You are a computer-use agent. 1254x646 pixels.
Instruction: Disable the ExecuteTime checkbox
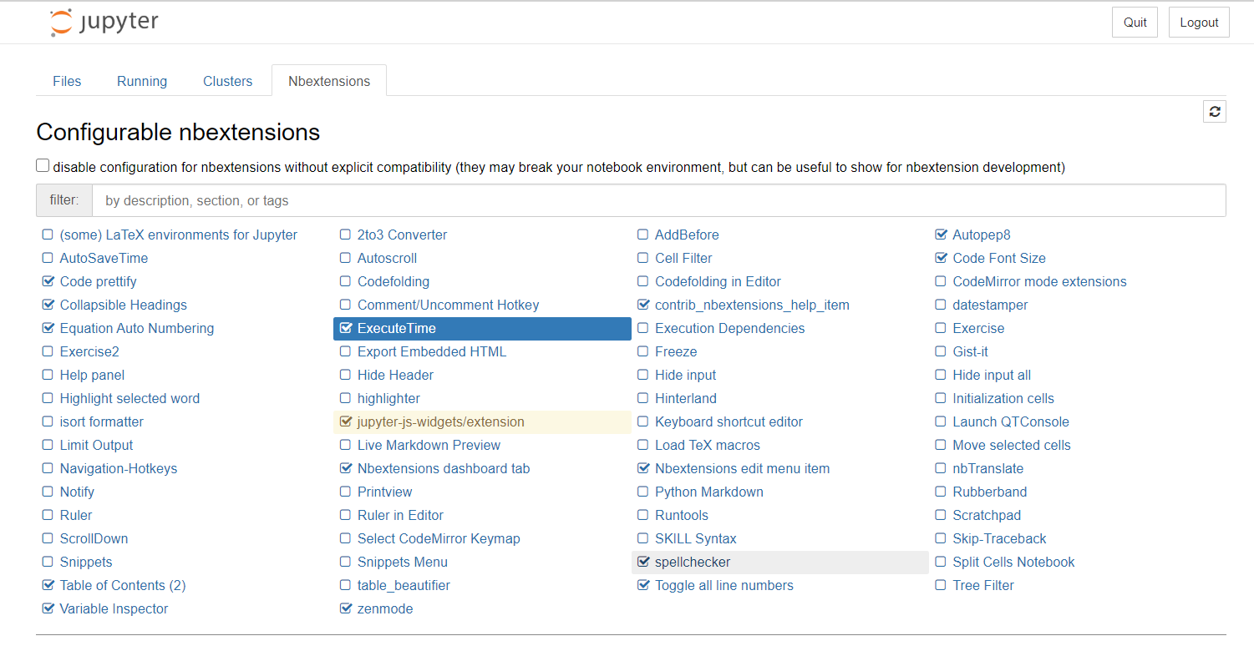(346, 329)
